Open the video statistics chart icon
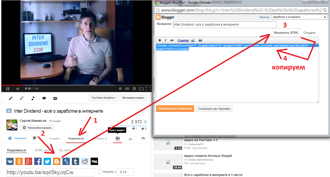 tap(130, 139)
